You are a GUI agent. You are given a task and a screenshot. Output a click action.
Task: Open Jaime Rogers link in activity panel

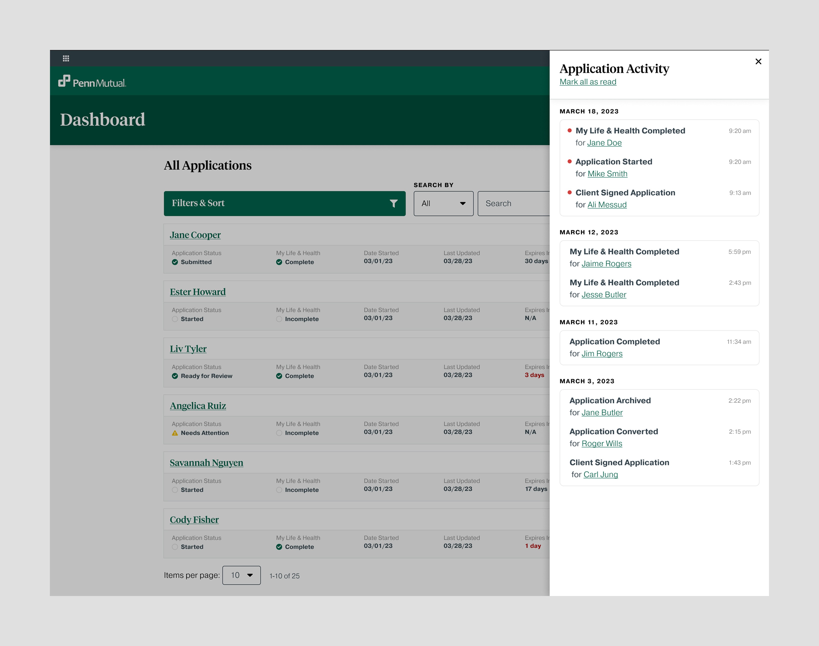pos(606,263)
